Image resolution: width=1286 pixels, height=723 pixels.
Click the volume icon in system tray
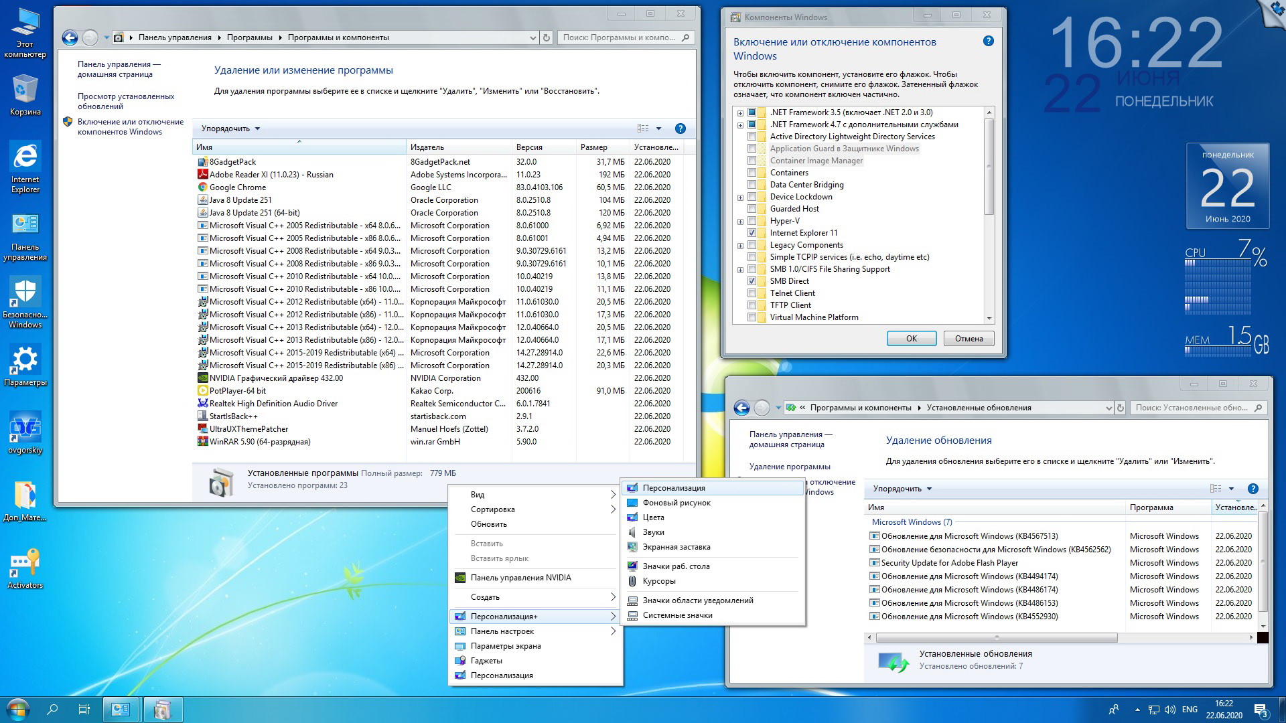pos(1169,710)
